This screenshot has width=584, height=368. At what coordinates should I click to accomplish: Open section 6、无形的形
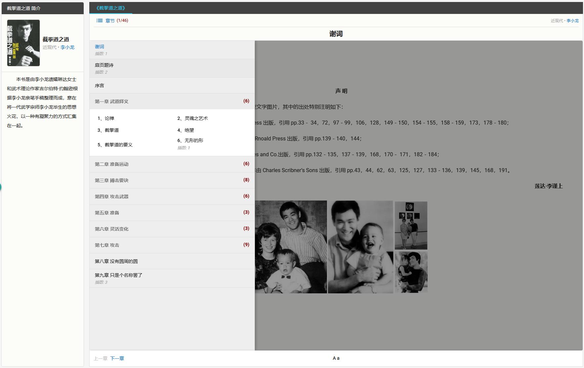pos(190,140)
